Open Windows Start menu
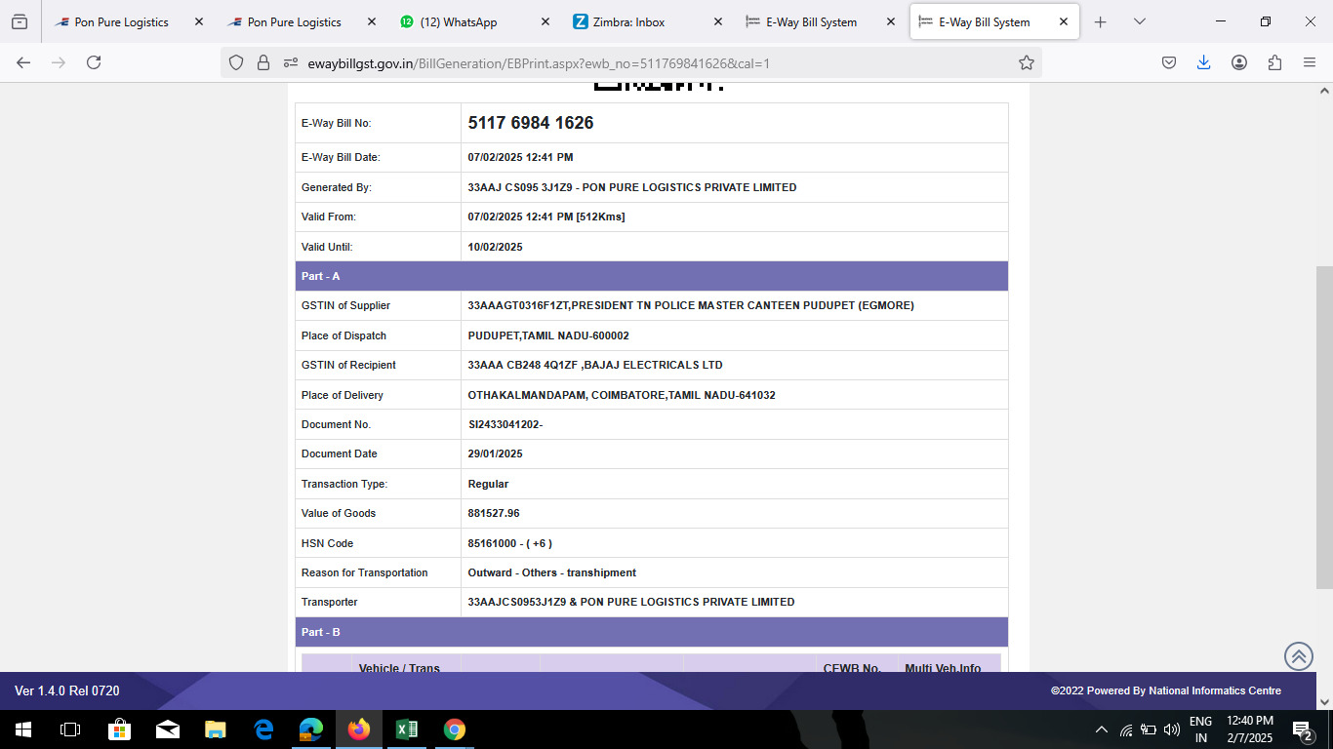1333x749 pixels. click(22, 729)
